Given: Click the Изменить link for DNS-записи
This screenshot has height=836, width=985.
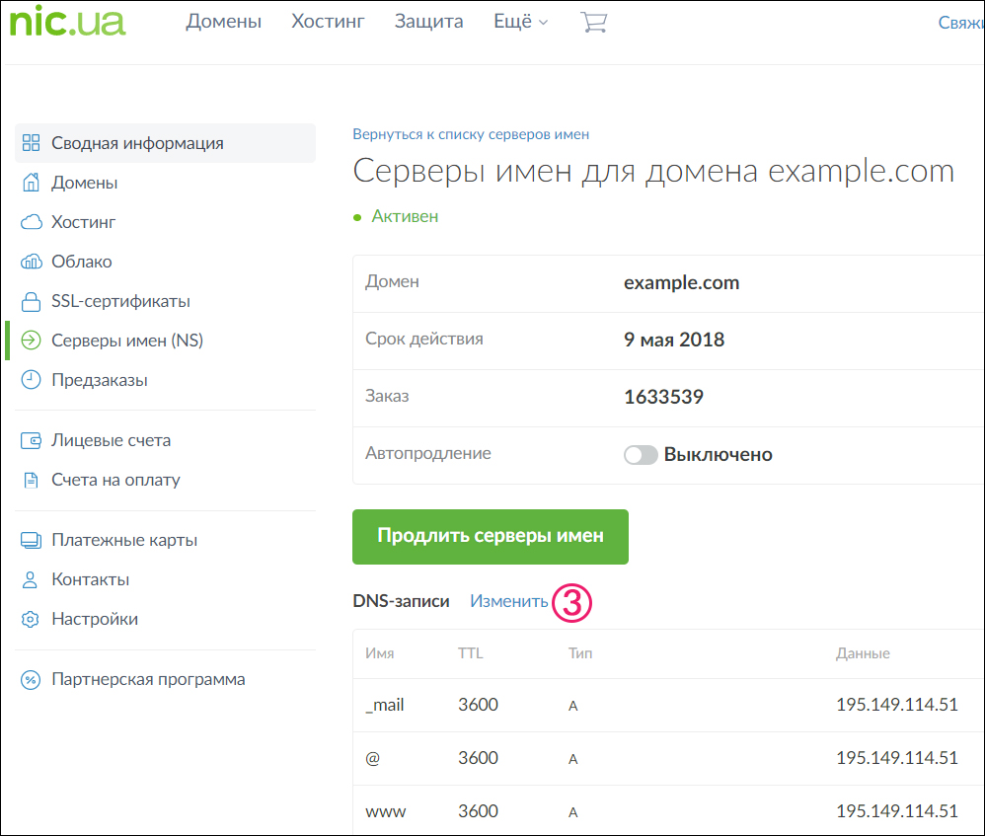Looking at the screenshot, I should point(508,601).
